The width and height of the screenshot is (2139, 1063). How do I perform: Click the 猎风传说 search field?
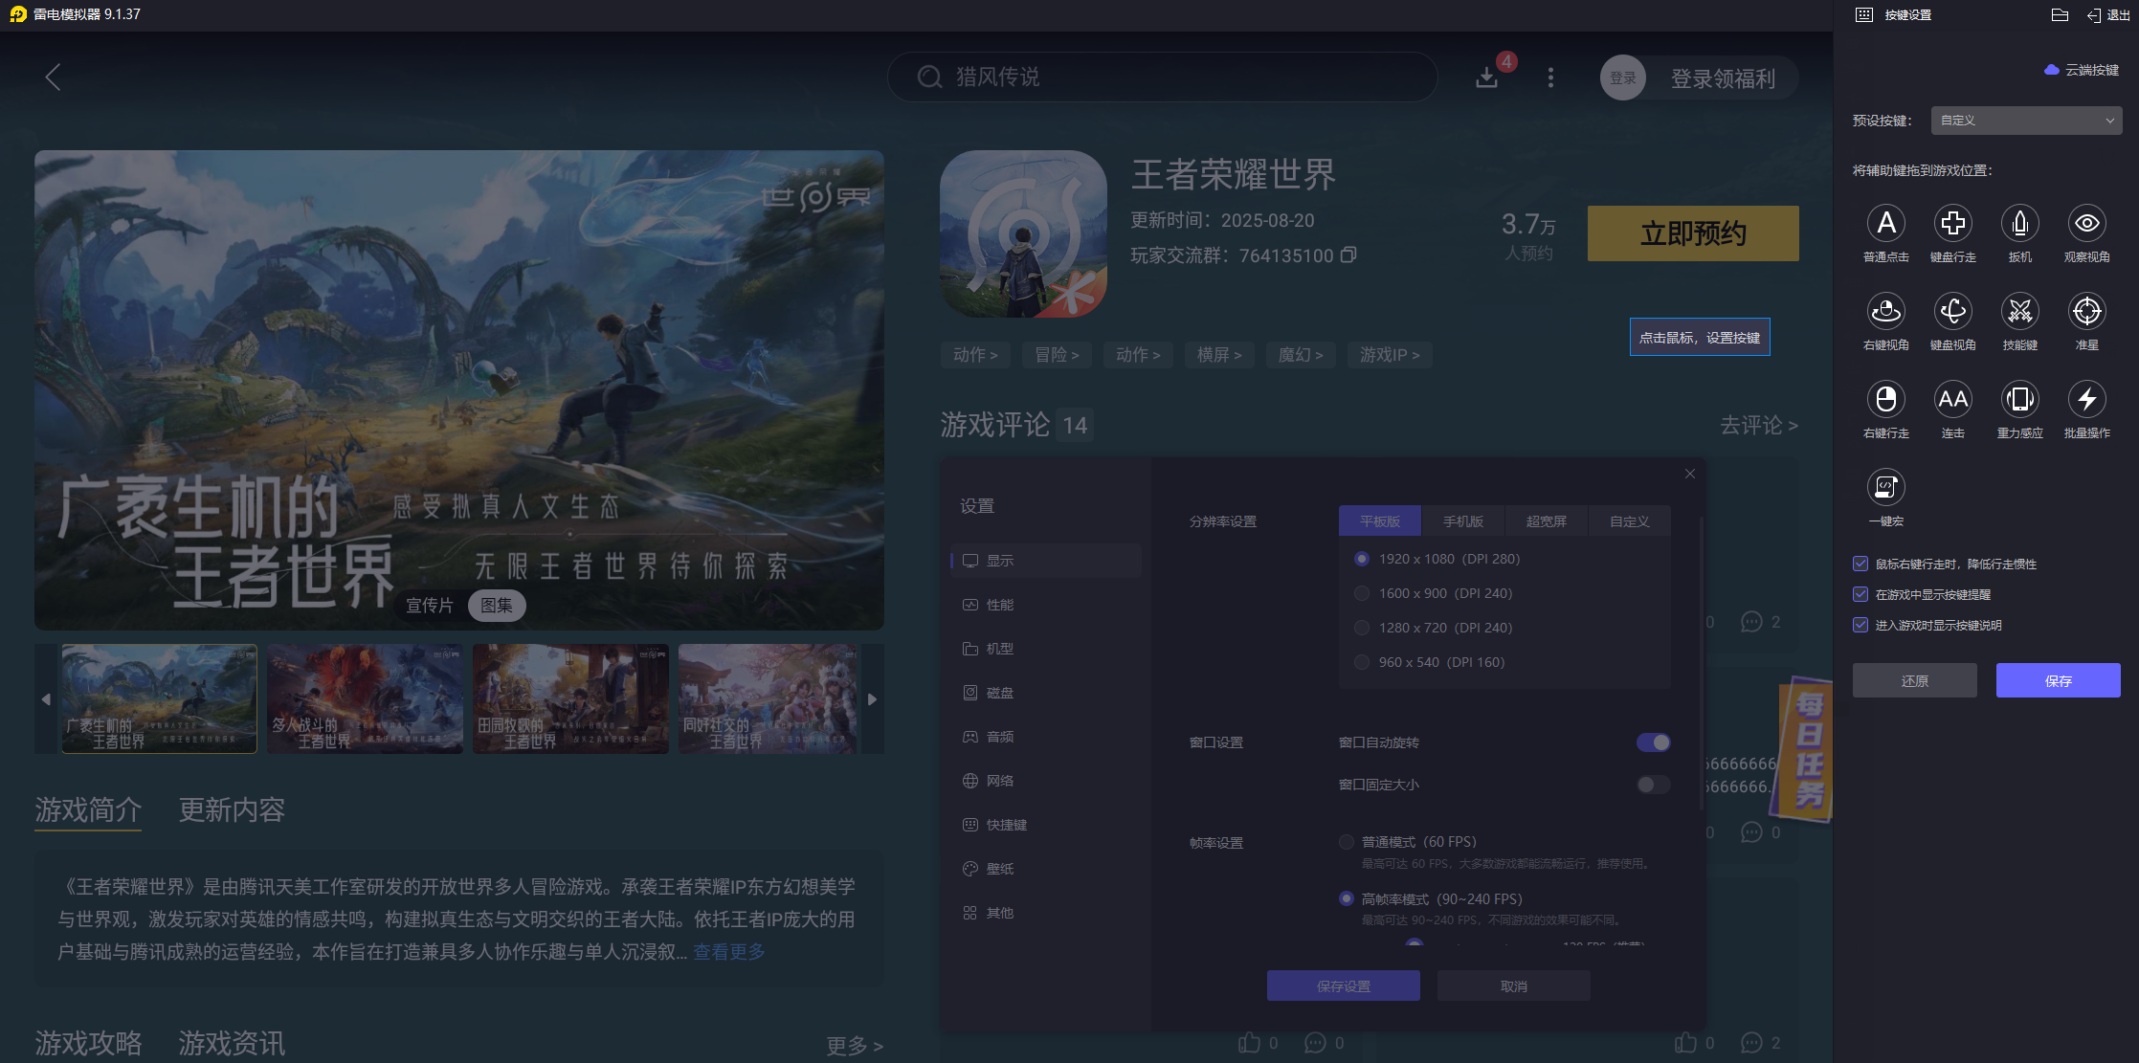(1163, 77)
